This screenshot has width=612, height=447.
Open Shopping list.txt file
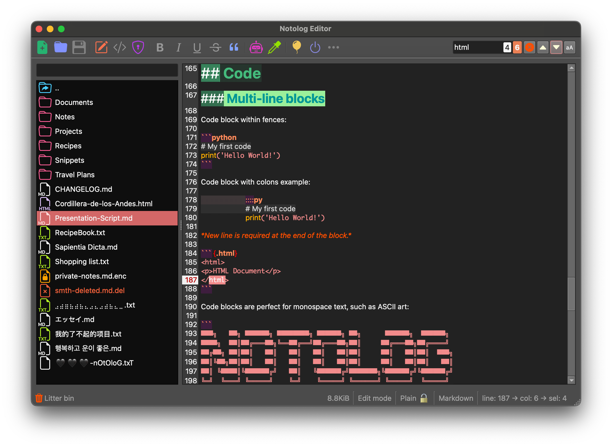click(x=107, y=262)
